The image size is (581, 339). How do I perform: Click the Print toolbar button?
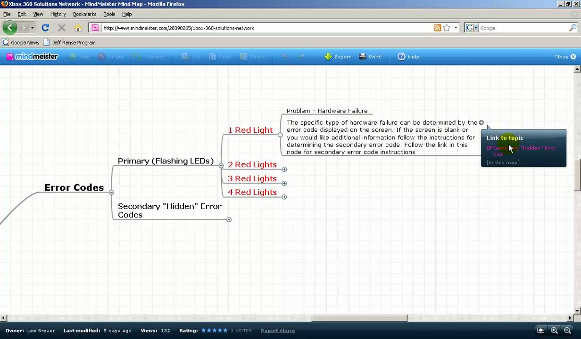pyautogui.click(x=370, y=56)
